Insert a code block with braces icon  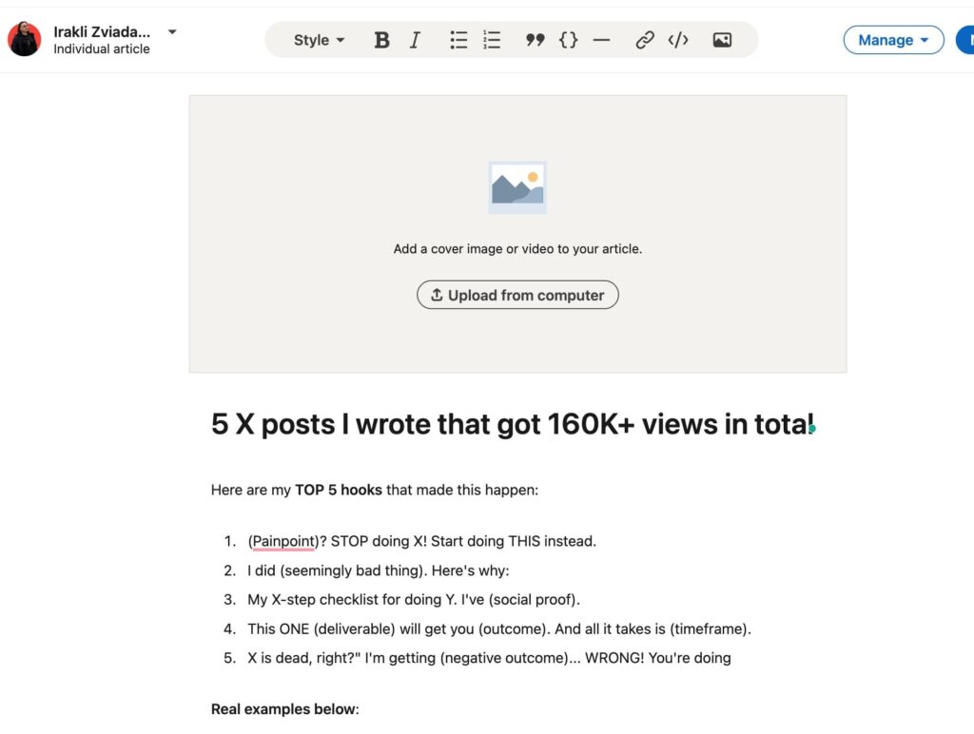569,40
